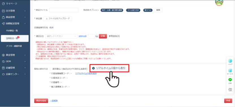Expand the 資金管理 menu chevron
Viewport: 235px width, 107px height.
[x=25, y=55]
